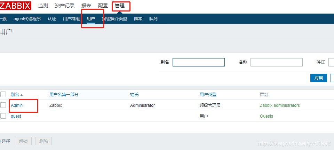Open the guest user link
The width and height of the screenshot is (334, 150).
click(x=16, y=116)
